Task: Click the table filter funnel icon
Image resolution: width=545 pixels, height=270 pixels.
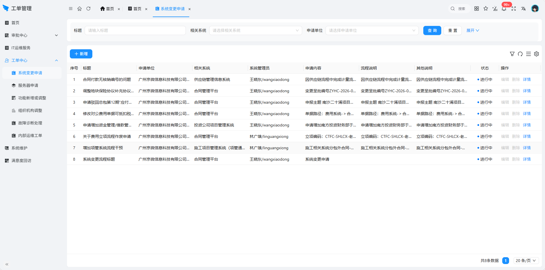Action: (512, 54)
